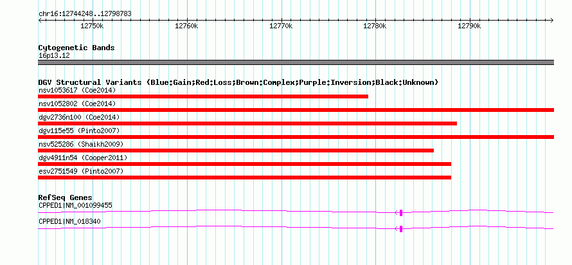Open variant label nsv1052802 (Coe2014)
572x265 pixels.
click(77, 104)
